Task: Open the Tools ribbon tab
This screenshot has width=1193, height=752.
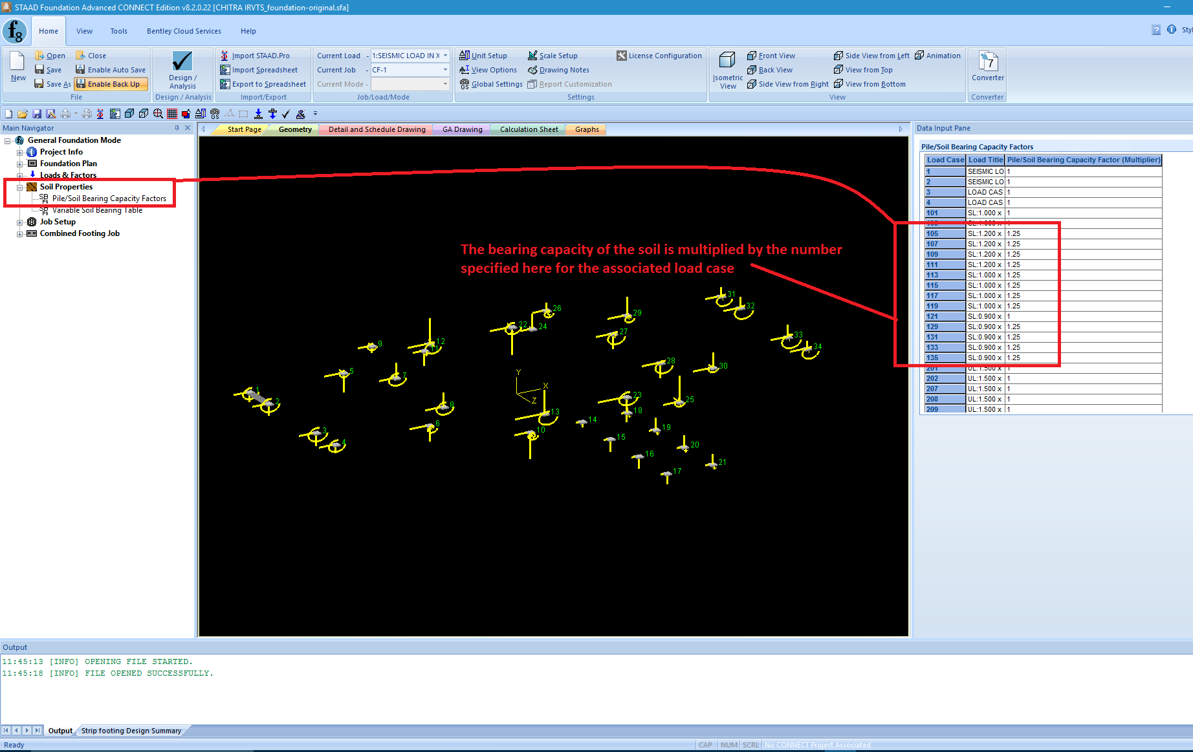Action: point(118,31)
